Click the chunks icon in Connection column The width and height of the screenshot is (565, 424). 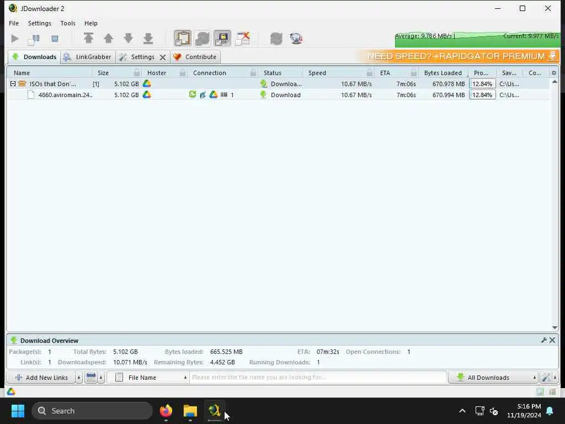pos(224,94)
